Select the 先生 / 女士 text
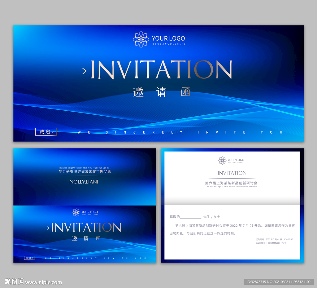The height and width of the screenshot is (288, 317). coord(212,217)
